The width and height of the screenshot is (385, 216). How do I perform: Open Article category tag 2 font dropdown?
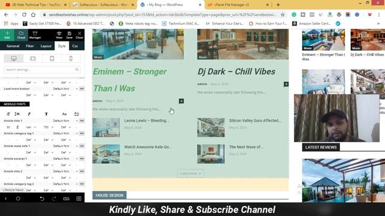pos(66,184)
